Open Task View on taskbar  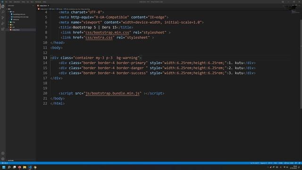click(14, 167)
